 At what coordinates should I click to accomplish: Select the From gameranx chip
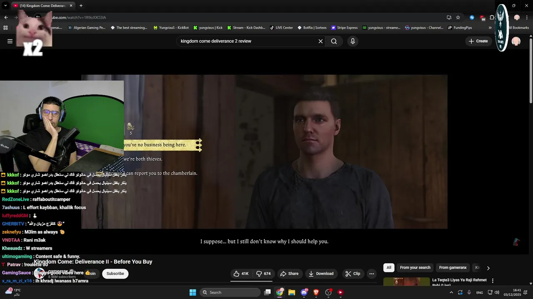click(453, 267)
